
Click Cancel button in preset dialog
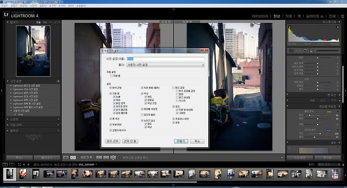tap(197, 141)
